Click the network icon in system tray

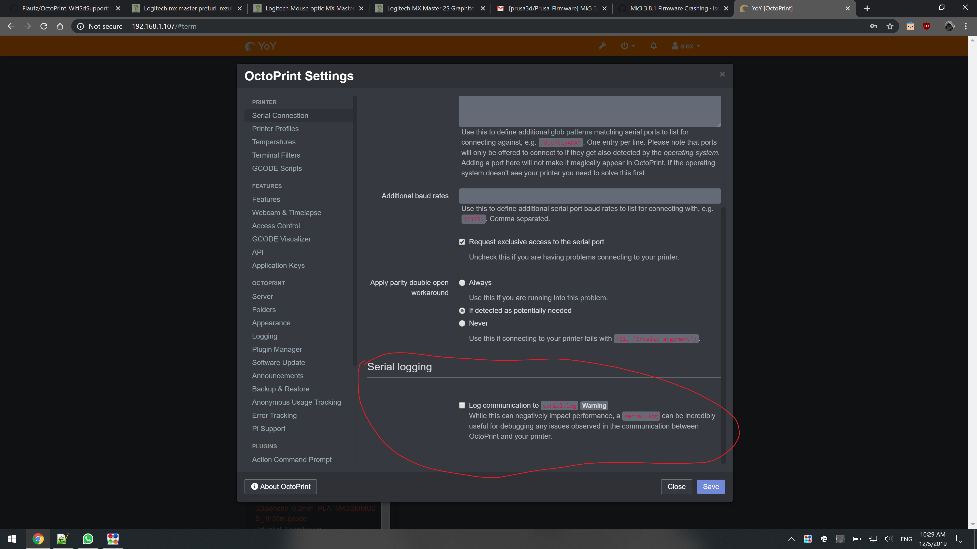[x=873, y=539]
